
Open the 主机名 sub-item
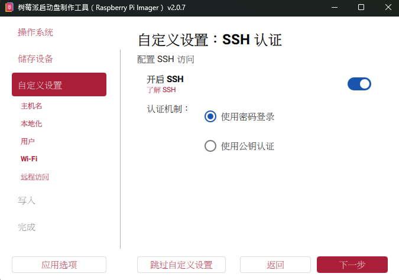tap(31, 106)
